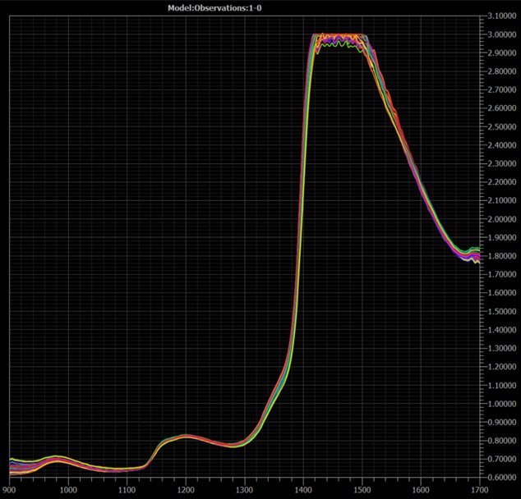Click the 0.60000 y-axis label
The height and width of the screenshot is (499, 521).
501,478
